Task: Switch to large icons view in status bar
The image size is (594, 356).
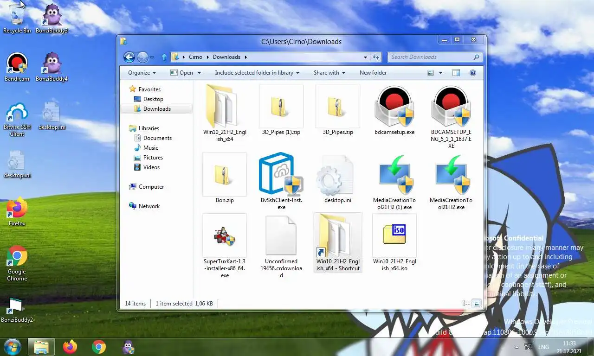Action: coord(477,303)
